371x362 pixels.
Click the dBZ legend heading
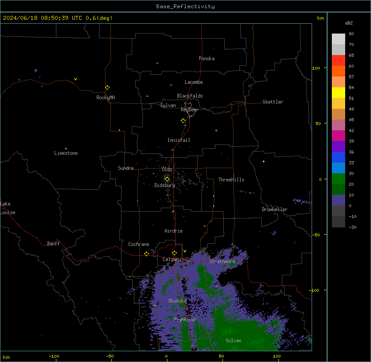click(x=349, y=23)
